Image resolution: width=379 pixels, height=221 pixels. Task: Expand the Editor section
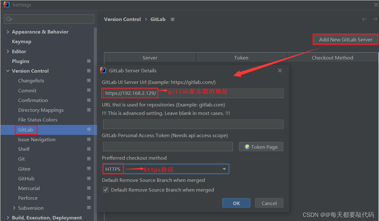pos(8,51)
